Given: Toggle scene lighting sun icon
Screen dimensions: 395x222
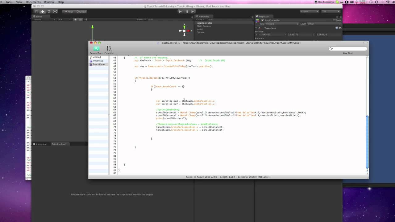Looking at the screenshot, I should pyautogui.click(x=75, y=19).
